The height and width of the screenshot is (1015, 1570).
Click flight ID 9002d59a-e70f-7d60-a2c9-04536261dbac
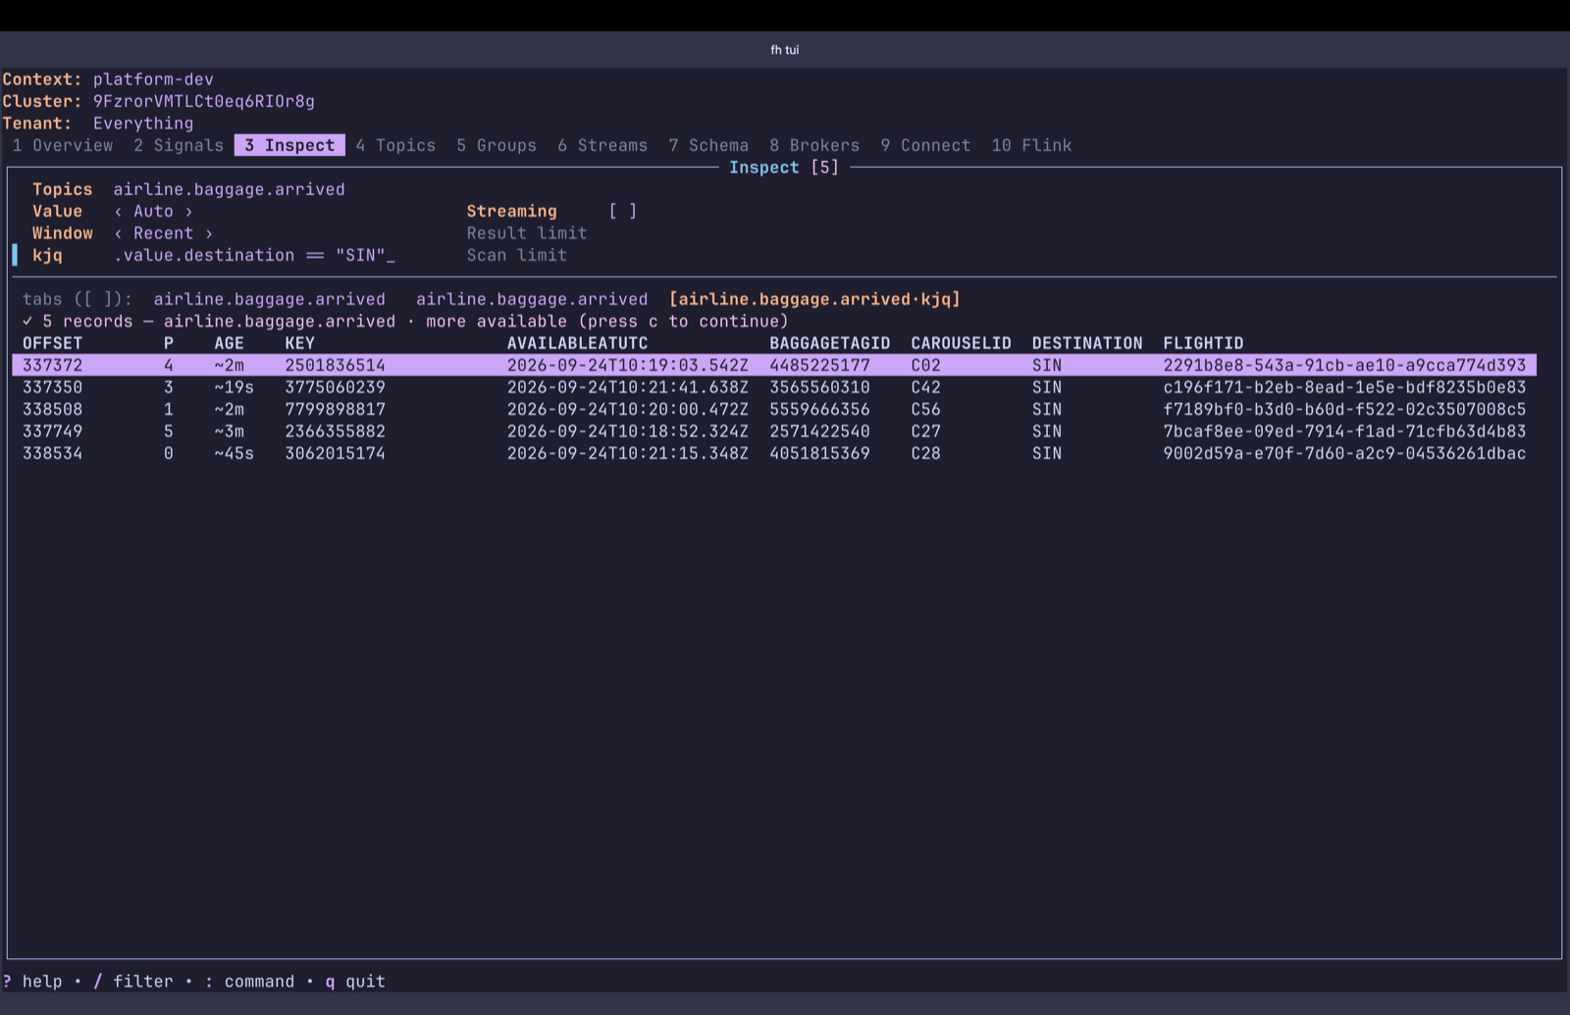[x=1344, y=453]
